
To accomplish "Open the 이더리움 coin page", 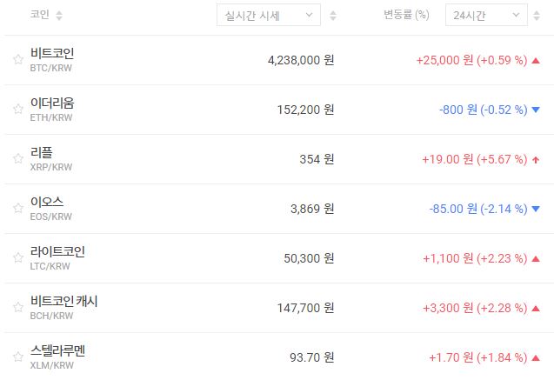I will (x=52, y=103).
